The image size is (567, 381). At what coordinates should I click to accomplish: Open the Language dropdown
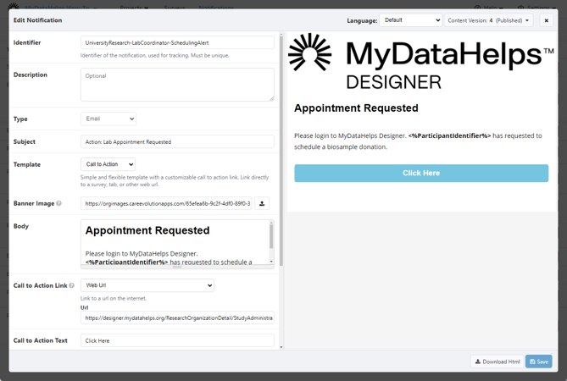[x=410, y=20]
